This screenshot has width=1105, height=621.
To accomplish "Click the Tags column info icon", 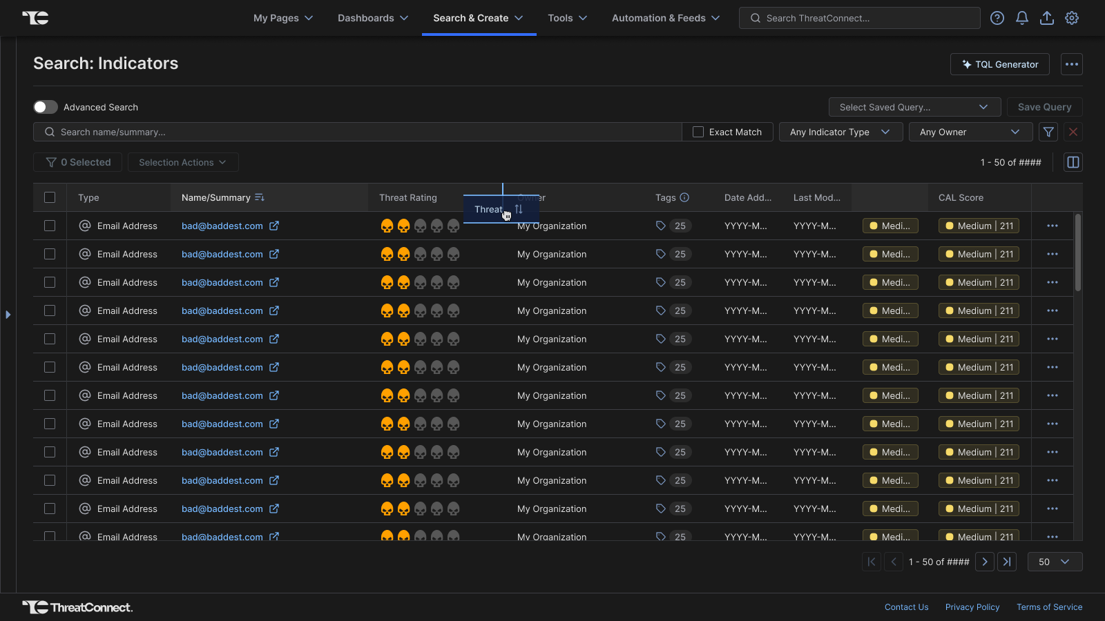I will pos(684,197).
